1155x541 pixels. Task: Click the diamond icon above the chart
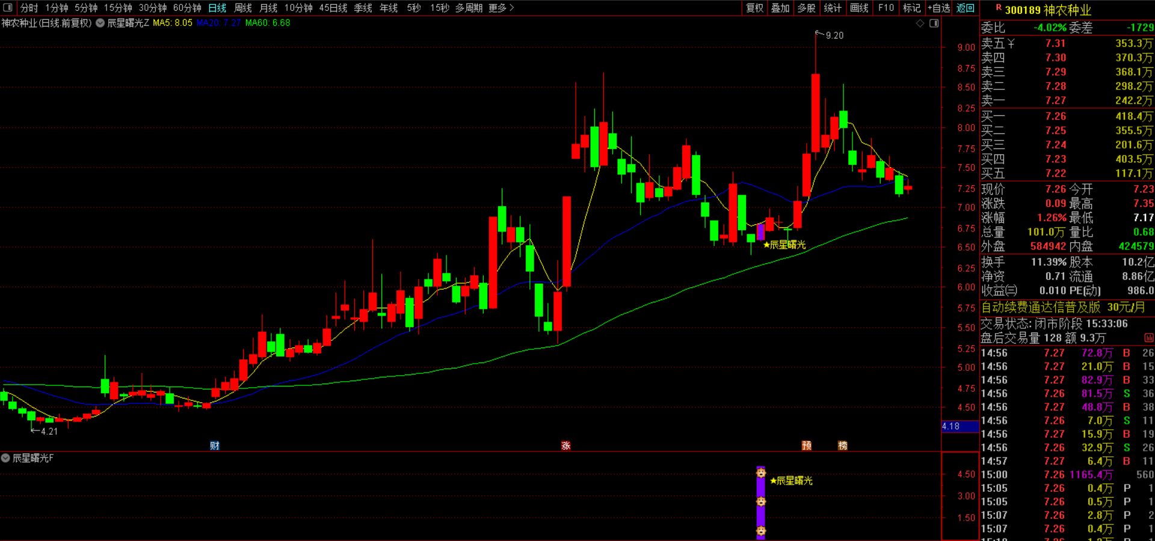click(x=920, y=23)
